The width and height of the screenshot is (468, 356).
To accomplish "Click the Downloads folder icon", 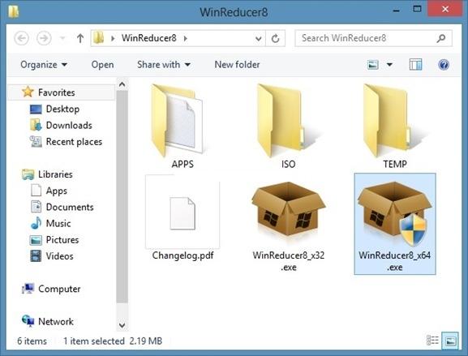I will [x=36, y=125].
